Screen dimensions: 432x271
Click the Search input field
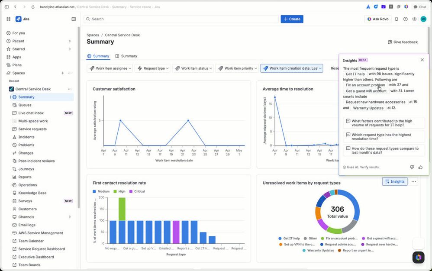[181, 19]
